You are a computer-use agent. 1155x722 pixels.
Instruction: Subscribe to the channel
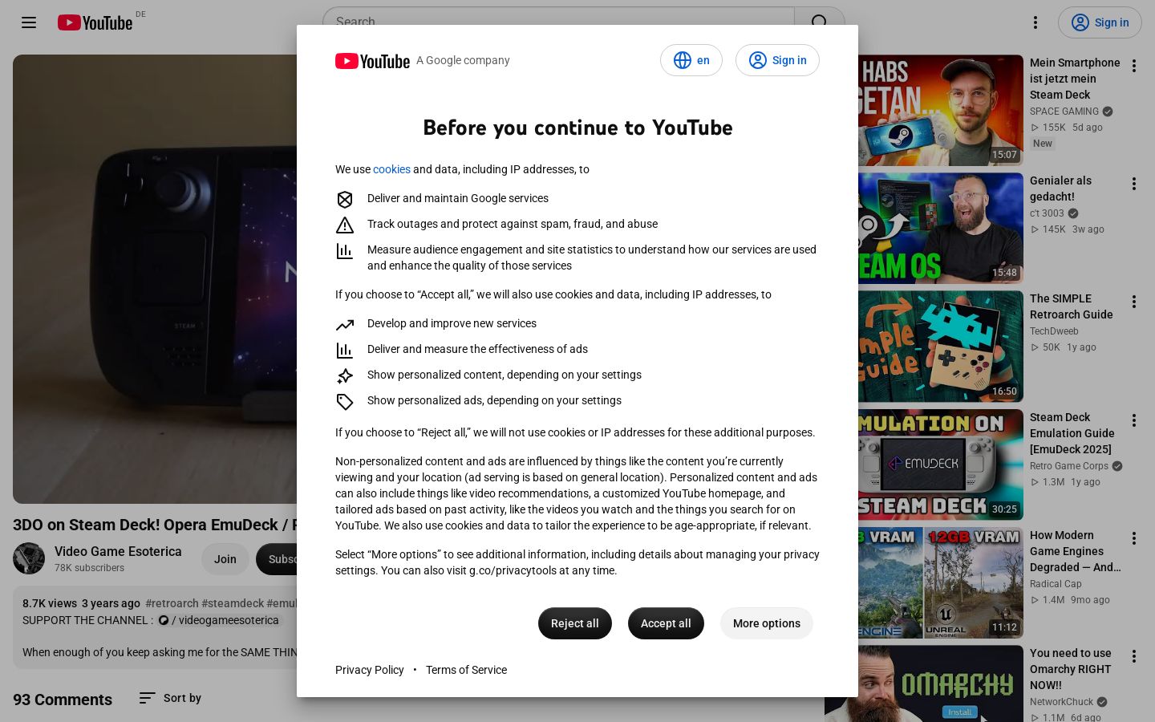(x=277, y=559)
